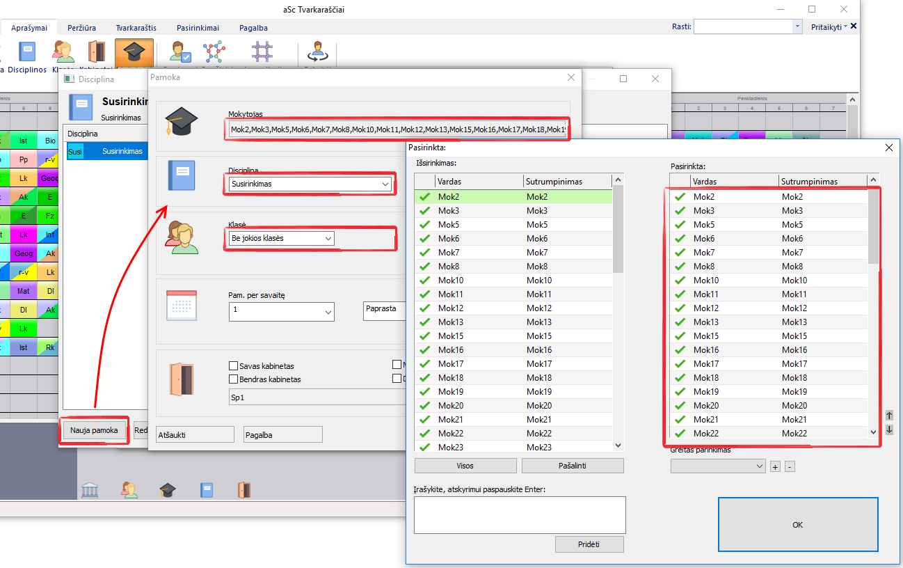Click green checkmark for Mok23 in Išsirinkimas list

(x=424, y=448)
